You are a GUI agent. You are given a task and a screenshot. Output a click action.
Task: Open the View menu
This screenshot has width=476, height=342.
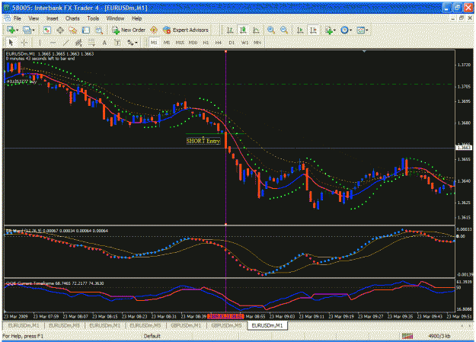click(x=34, y=18)
